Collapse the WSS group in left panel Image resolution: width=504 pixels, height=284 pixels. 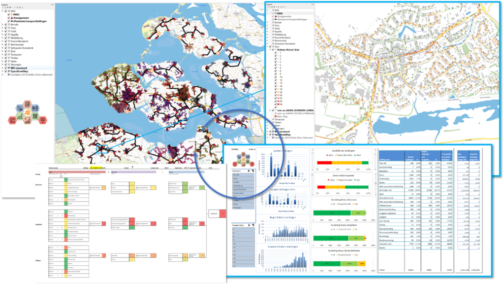pos(2,11)
